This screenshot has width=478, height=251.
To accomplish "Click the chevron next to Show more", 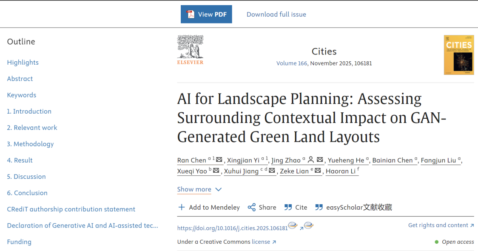I will click(x=218, y=189).
